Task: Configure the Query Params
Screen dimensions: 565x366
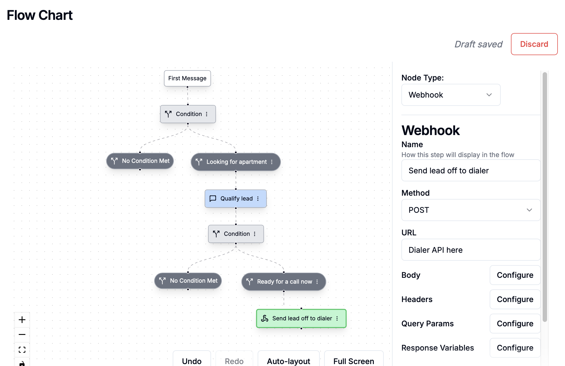Action: tap(515, 324)
